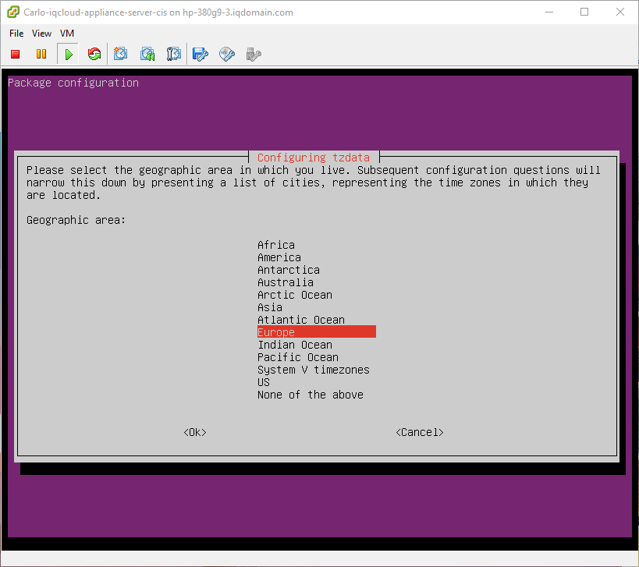Image resolution: width=639 pixels, height=567 pixels.
Task: Click the CD/DVD drive connect icon
Action: pos(227,54)
